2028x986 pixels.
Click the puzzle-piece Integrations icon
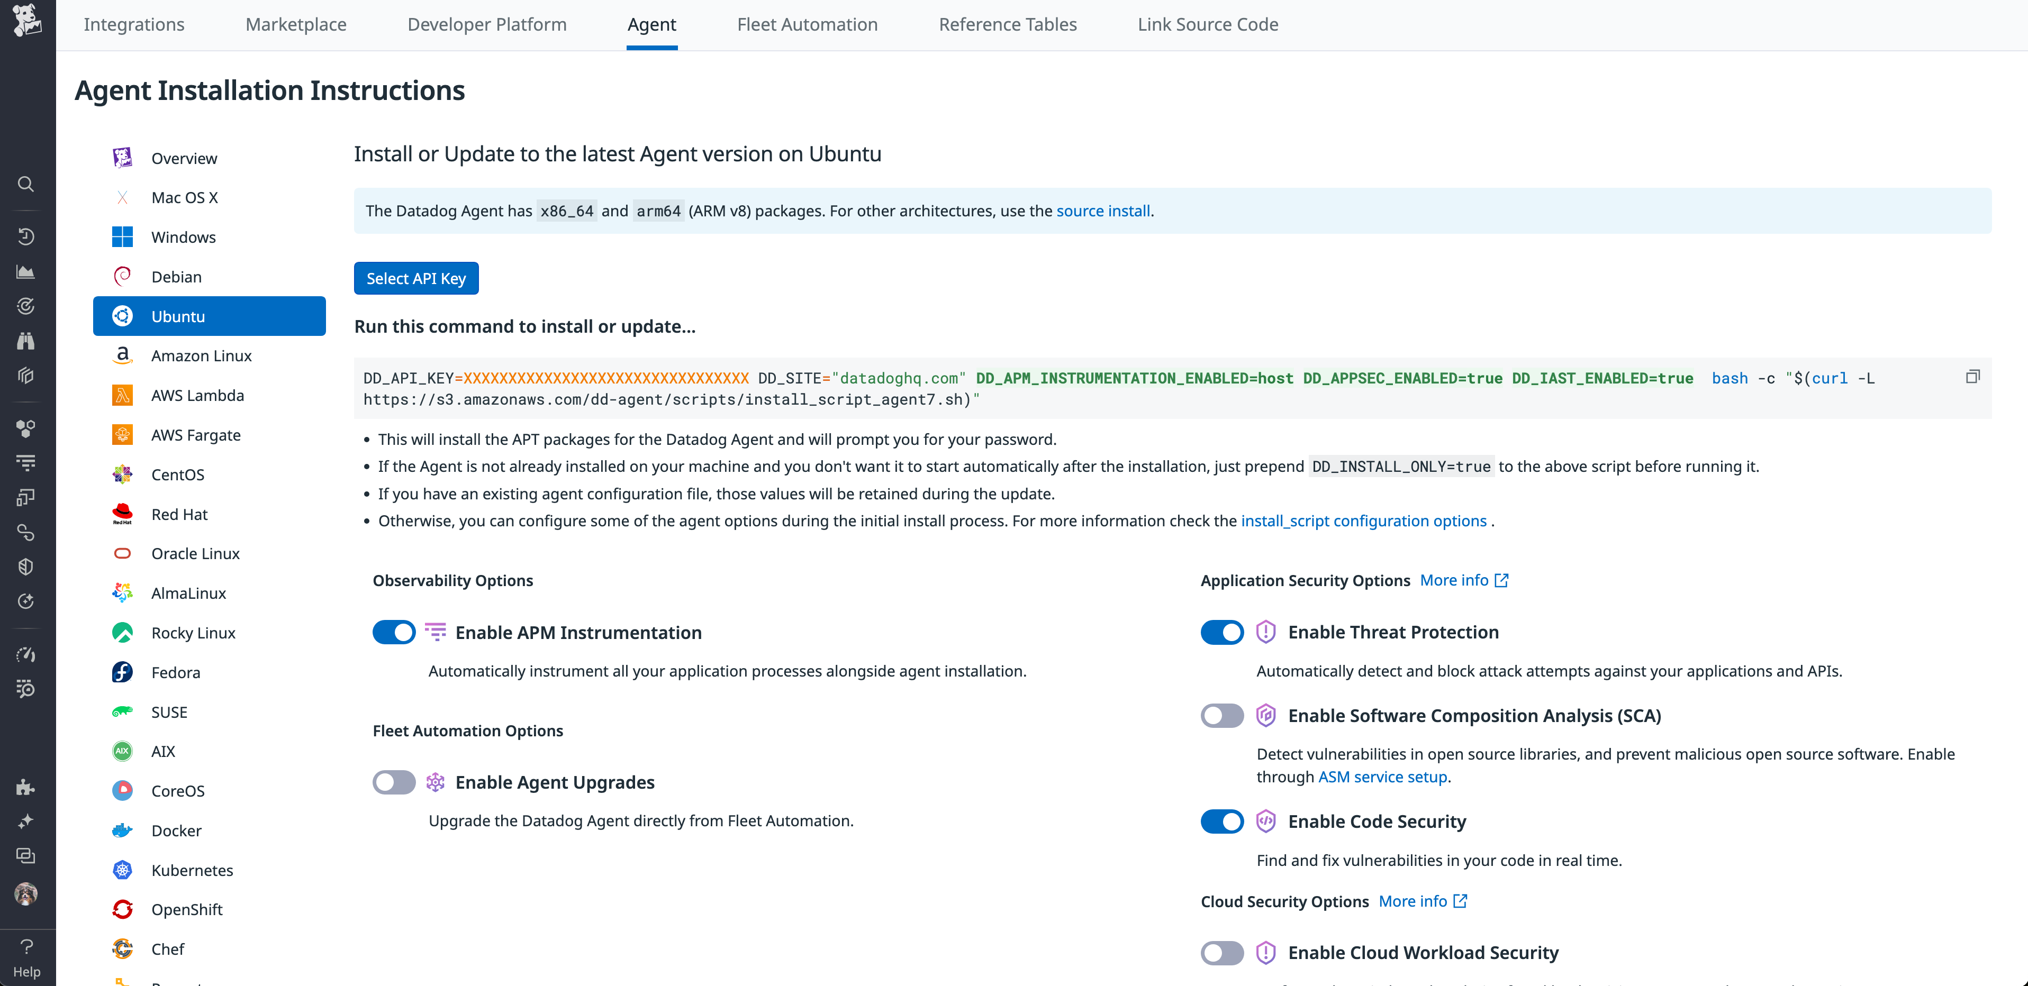[26, 787]
